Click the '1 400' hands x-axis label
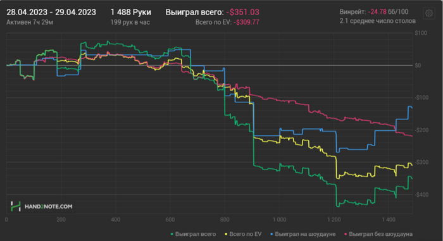Screen dimensions: 443x241 click(x=389, y=219)
